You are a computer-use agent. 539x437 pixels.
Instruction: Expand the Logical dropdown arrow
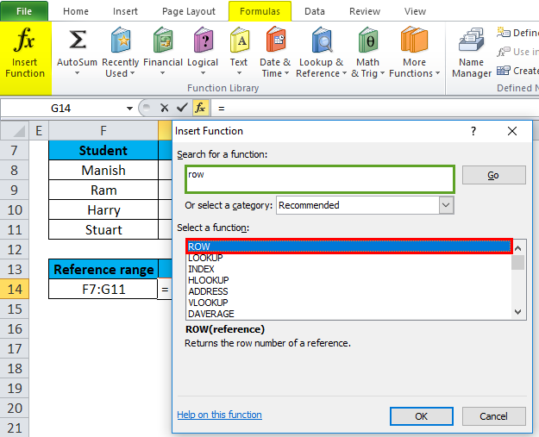tap(203, 73)
